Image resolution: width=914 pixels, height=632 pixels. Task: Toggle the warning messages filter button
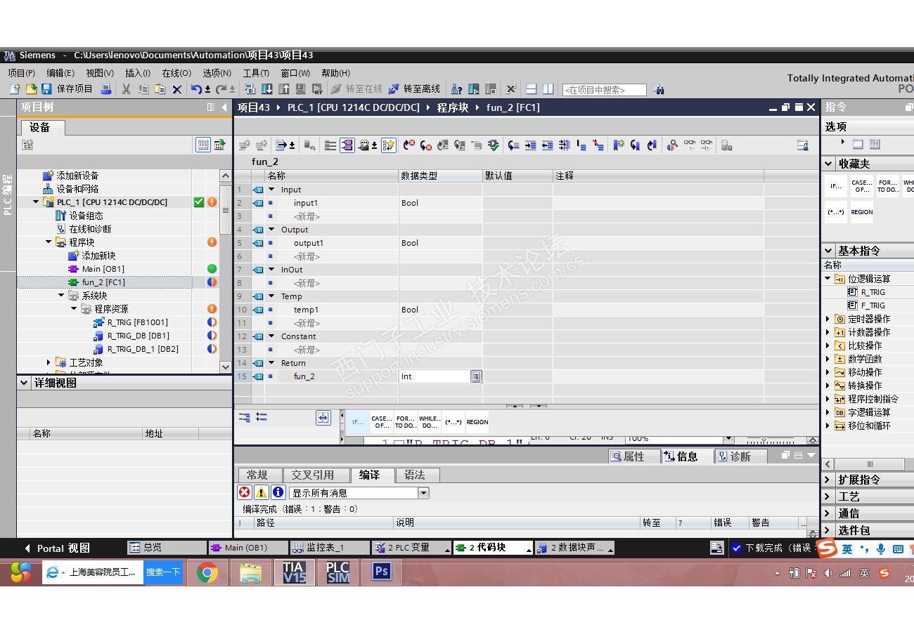tap(261, 493)
